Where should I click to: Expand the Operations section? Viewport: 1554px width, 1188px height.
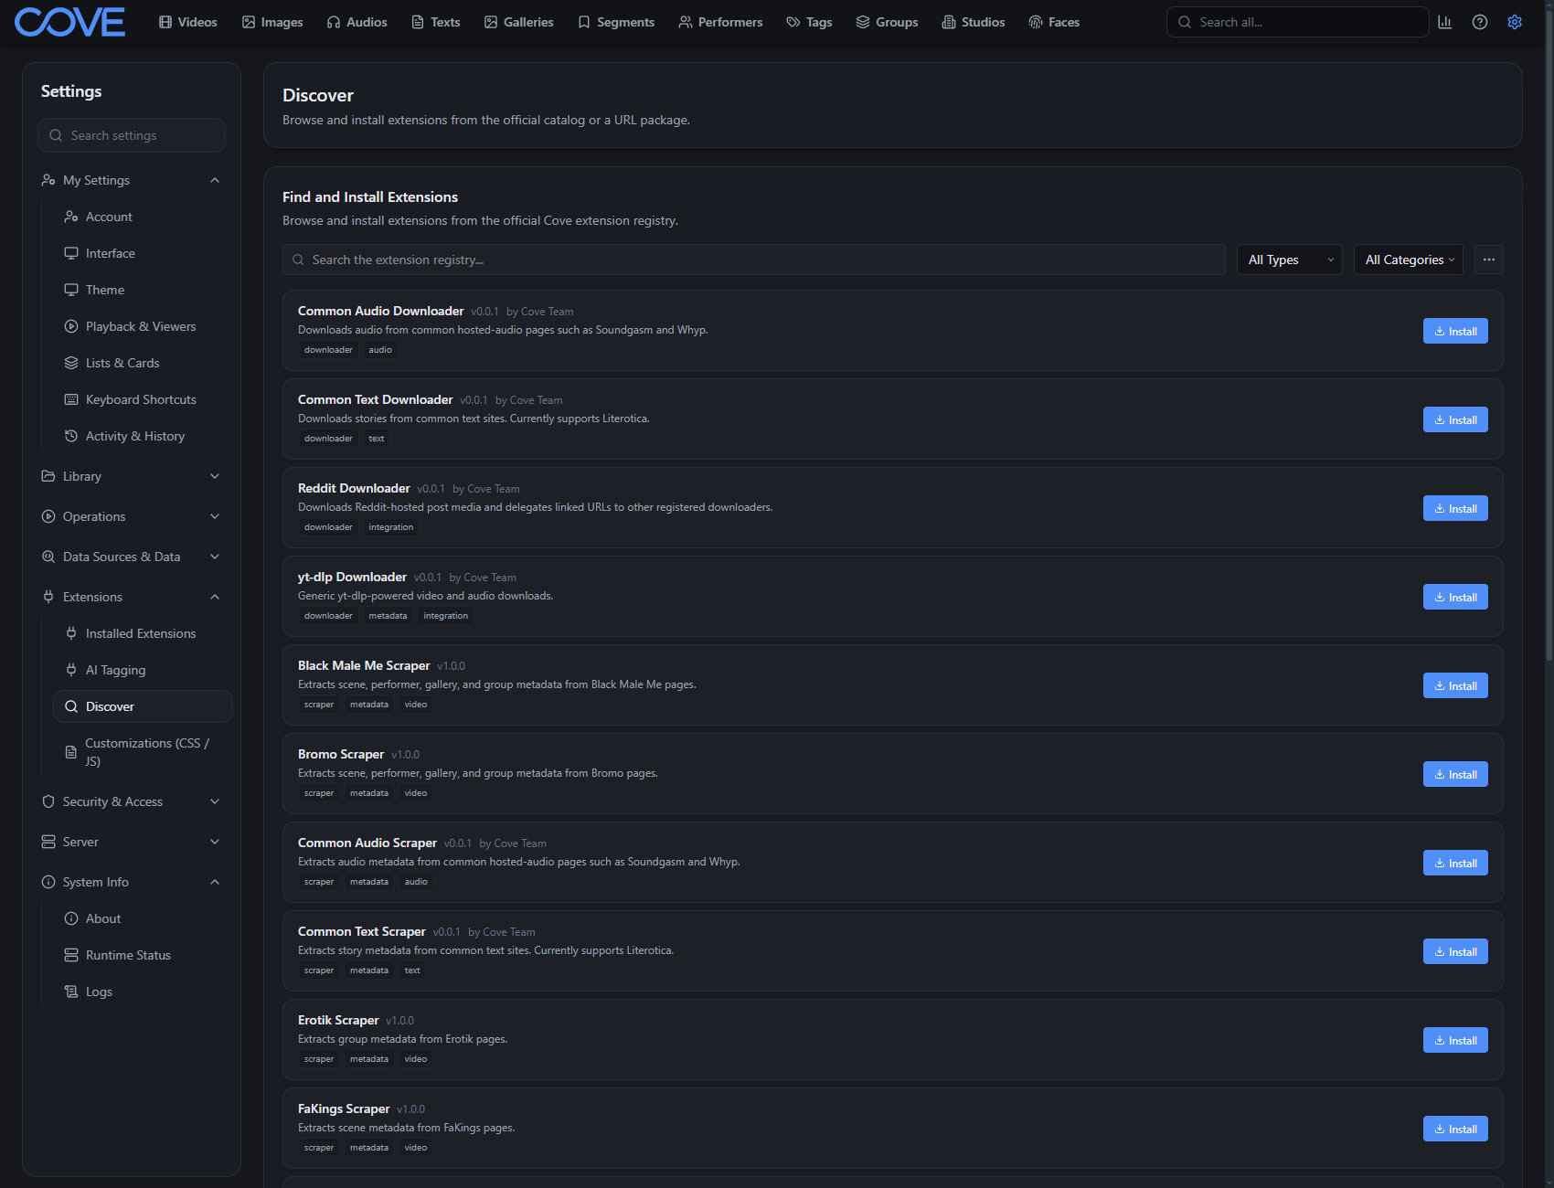pyautogui.click(x=132, y=516)
